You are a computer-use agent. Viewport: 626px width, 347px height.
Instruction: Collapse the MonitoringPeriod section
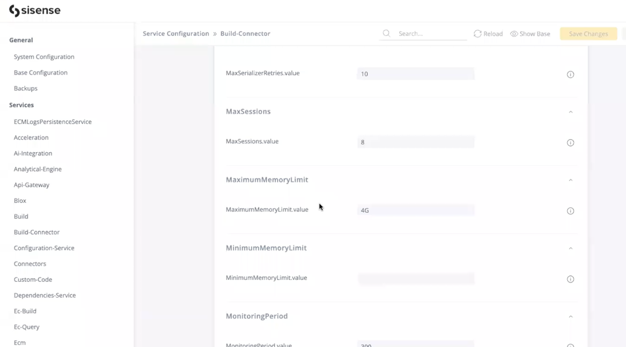[x=570, y=317]
